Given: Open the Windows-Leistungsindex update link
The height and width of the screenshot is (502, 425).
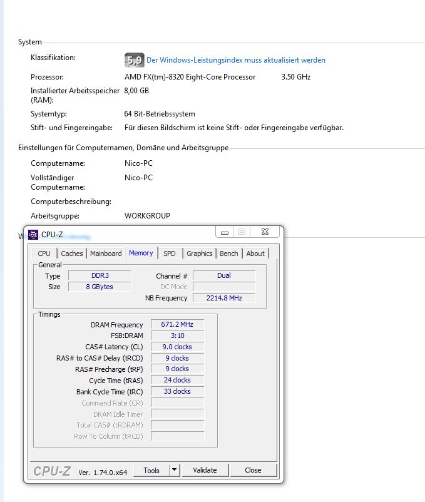Looking at the screenshot, I should 236,60.
